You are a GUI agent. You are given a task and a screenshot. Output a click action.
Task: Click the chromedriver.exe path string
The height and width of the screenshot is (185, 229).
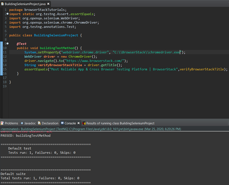click(x=147, y=52)
